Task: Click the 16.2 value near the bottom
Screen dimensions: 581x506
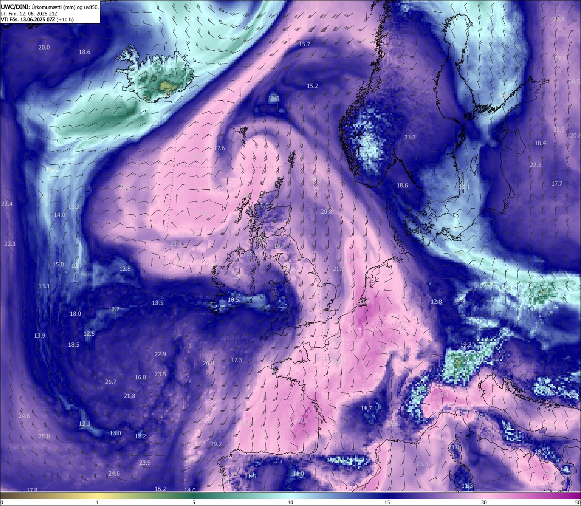Action: (x=160, y=489)
